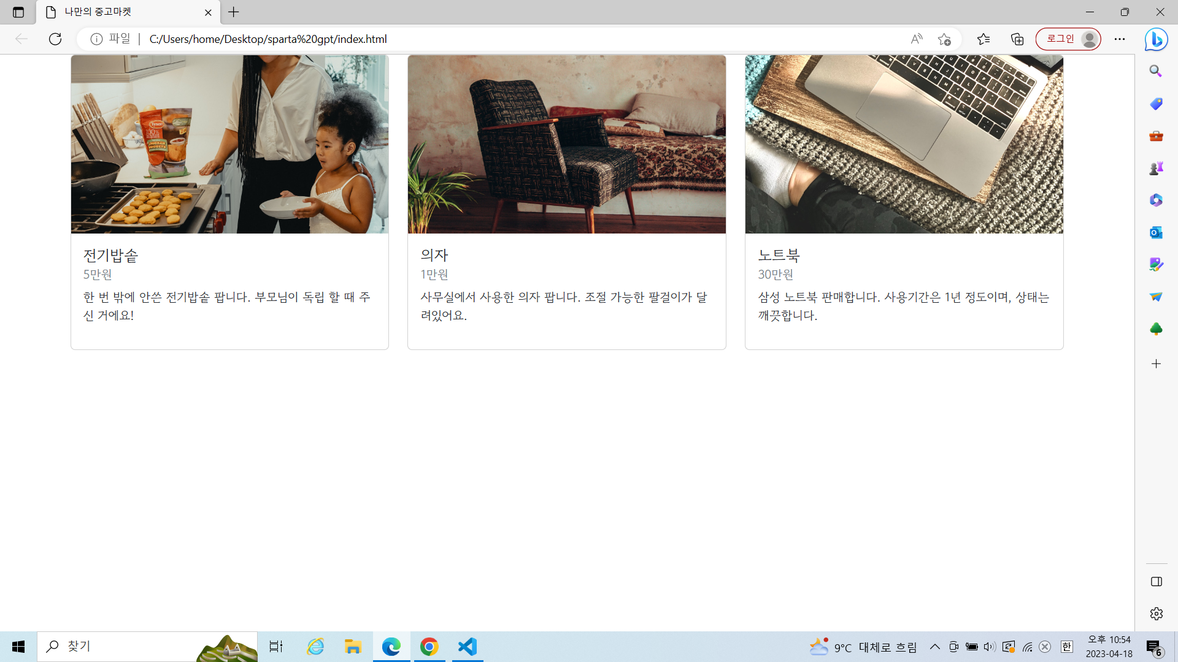Open clock showing 오후 10:54
1178x662 pixels.
(x=1109, y=647)
